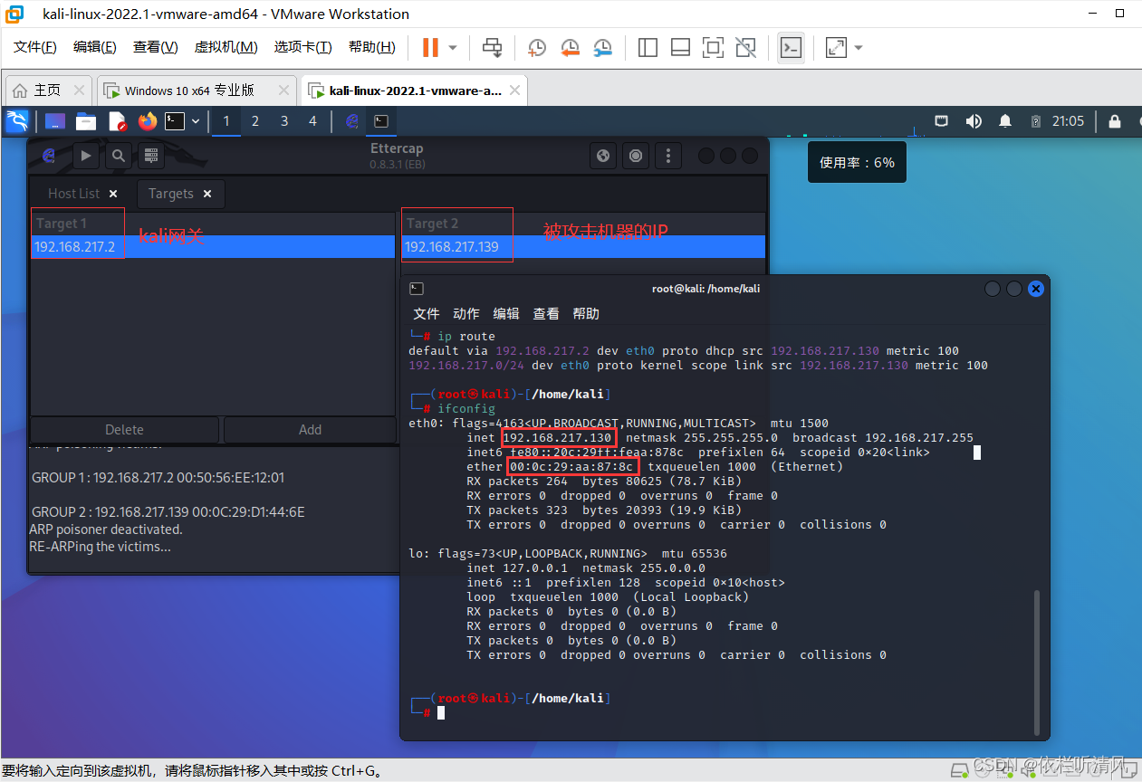Open the stretch mode dropdown arrow
Screen dimensions: 1142x782
tap(857, 47)
